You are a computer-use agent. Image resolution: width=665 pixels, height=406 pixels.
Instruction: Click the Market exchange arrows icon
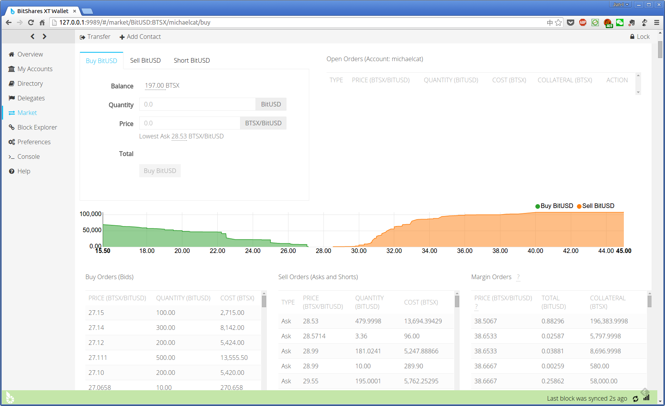coord(12,113)
